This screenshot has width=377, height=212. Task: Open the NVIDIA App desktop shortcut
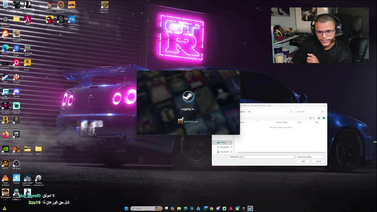(x=5, y=150)
